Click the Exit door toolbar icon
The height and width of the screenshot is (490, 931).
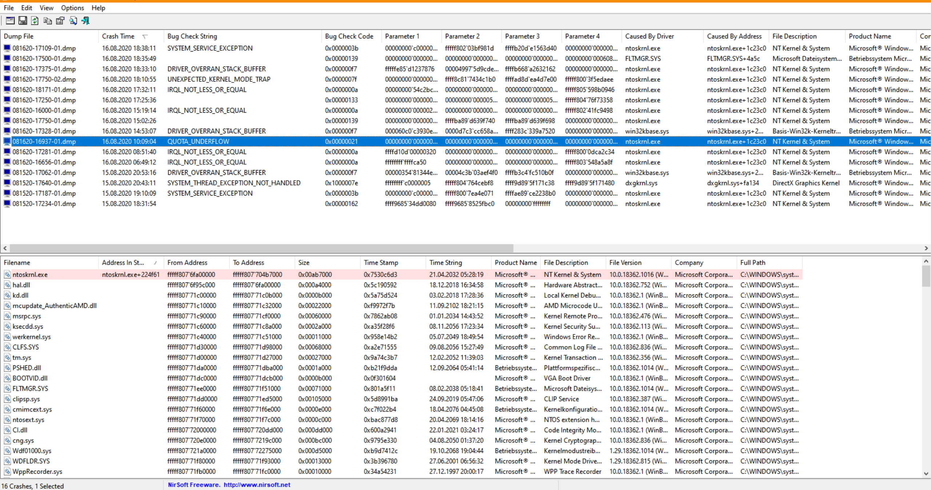[85, 21]
